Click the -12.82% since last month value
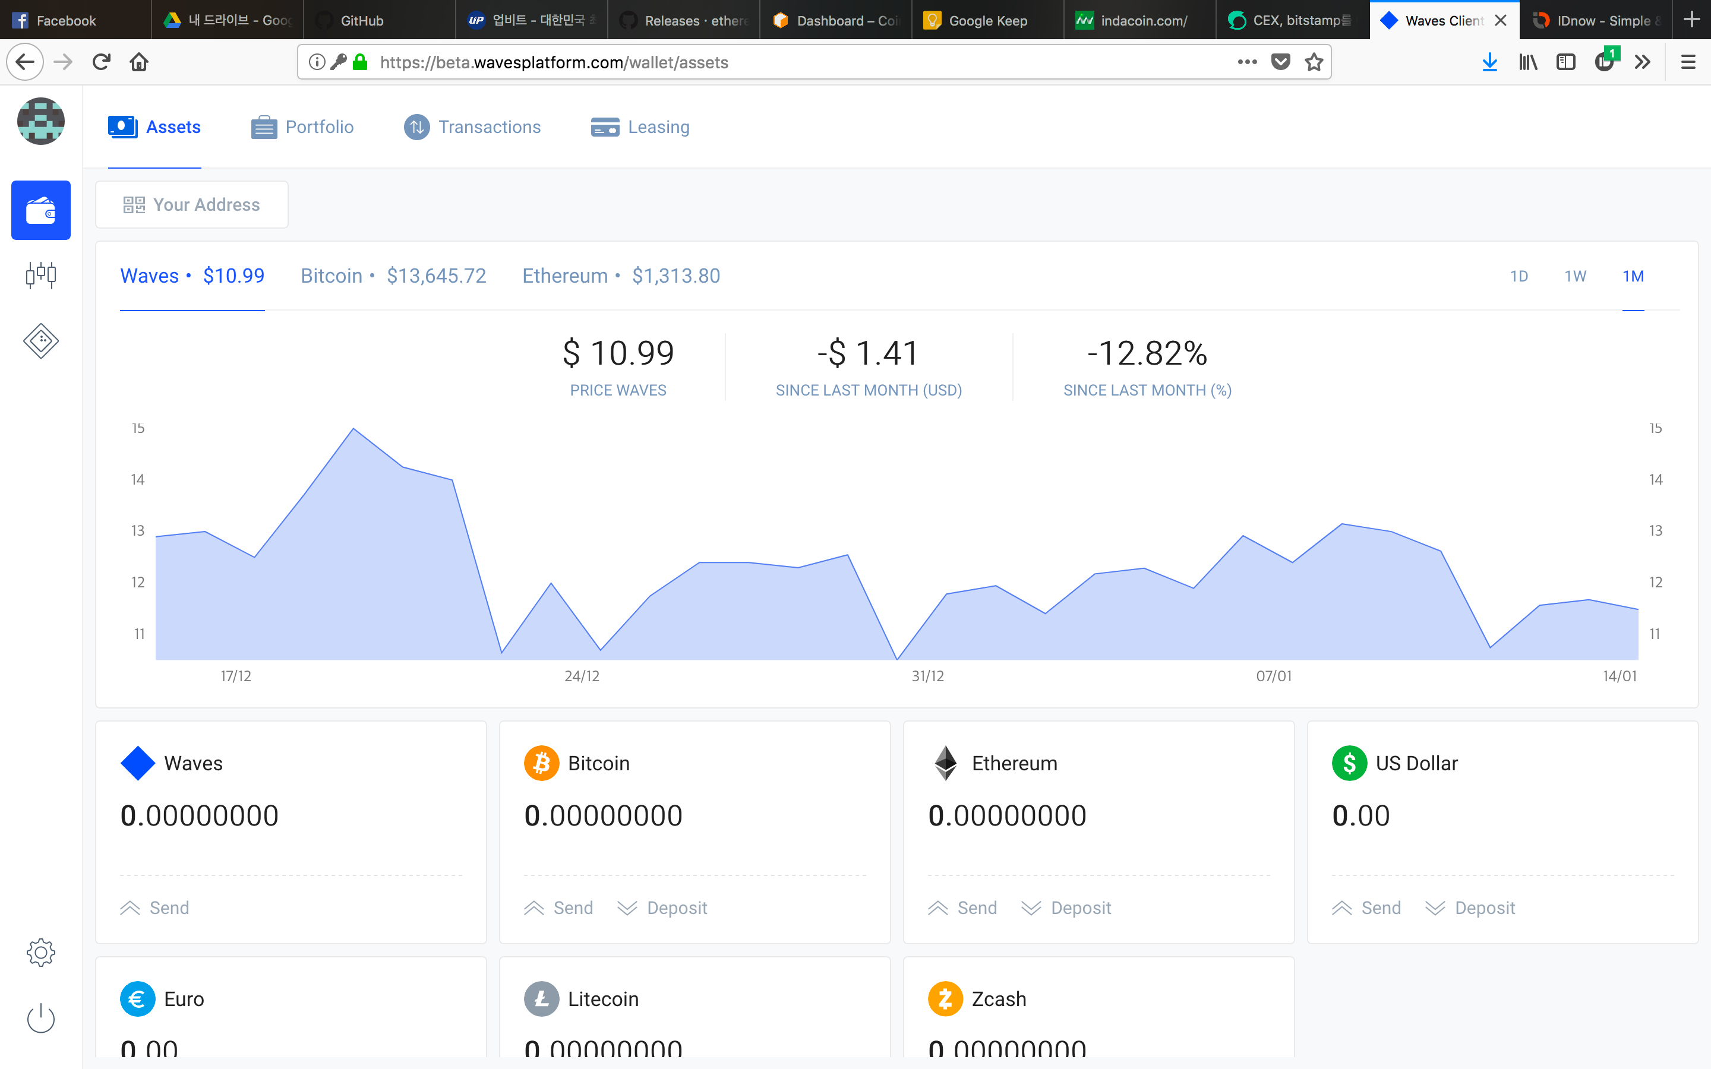Image resolution: width=1711 pixels, height=1069 pixels. tap(1147, 353)
